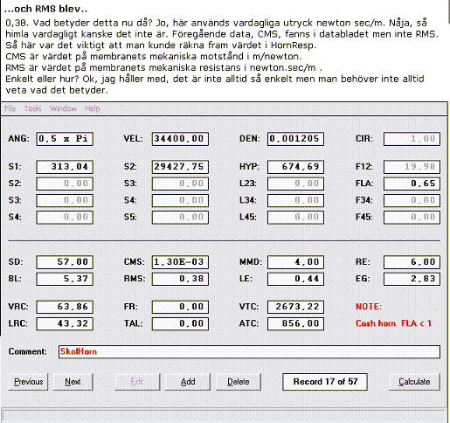The image size is (450, 423).
Task: Select the LRC field 43,32
Action: (65, 324)
